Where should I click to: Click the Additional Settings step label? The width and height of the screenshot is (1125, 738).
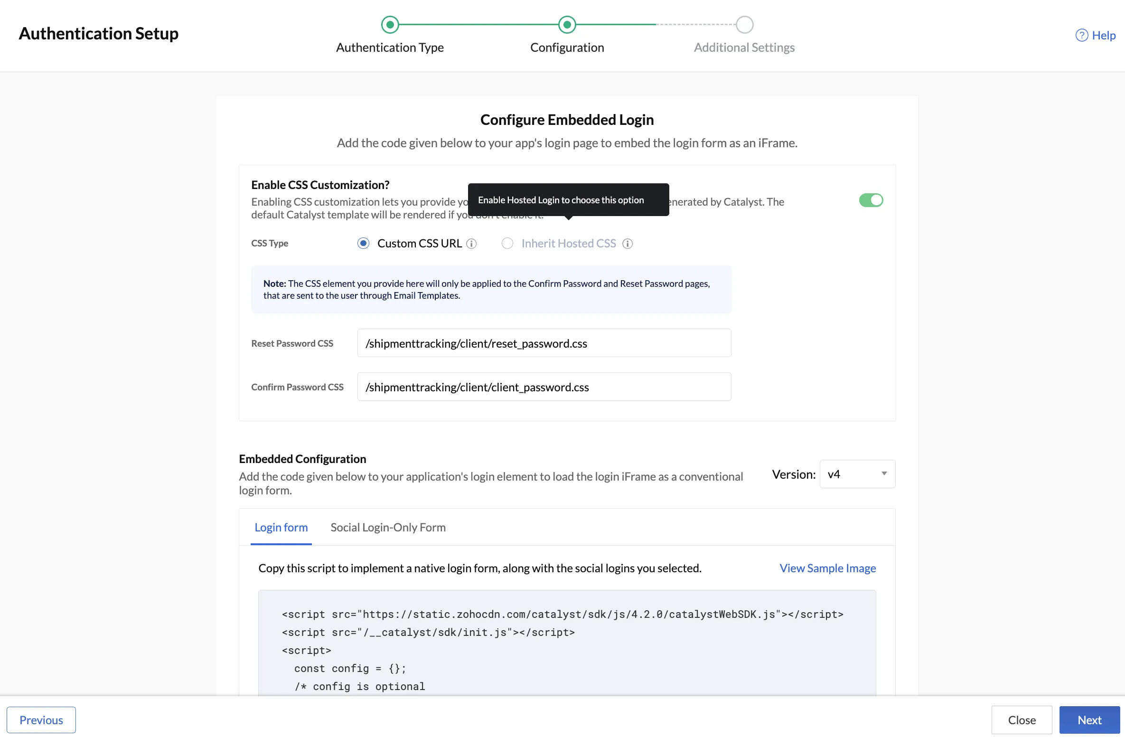coord(744,47)
